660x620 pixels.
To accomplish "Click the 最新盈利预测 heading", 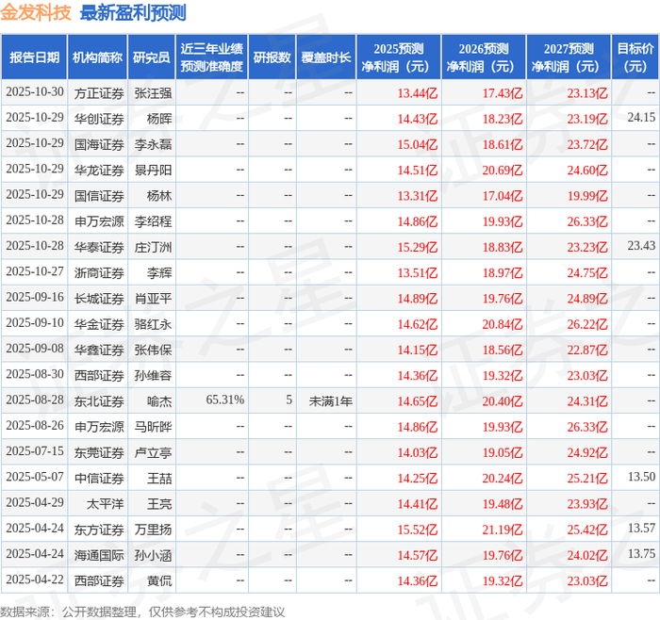I will coord(133,12).
